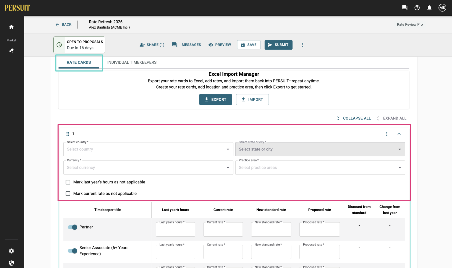Image resolution: width=452 pixels, height=268 pixels.
Task: Click the shield icon at sidebar bottom
Action: click(11, 263)
